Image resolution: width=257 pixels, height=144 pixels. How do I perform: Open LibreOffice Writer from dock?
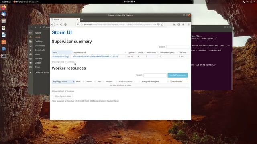[x=4, y=35]
